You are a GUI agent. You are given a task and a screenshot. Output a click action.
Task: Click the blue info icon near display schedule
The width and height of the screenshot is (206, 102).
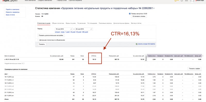[x=130, y=14]
